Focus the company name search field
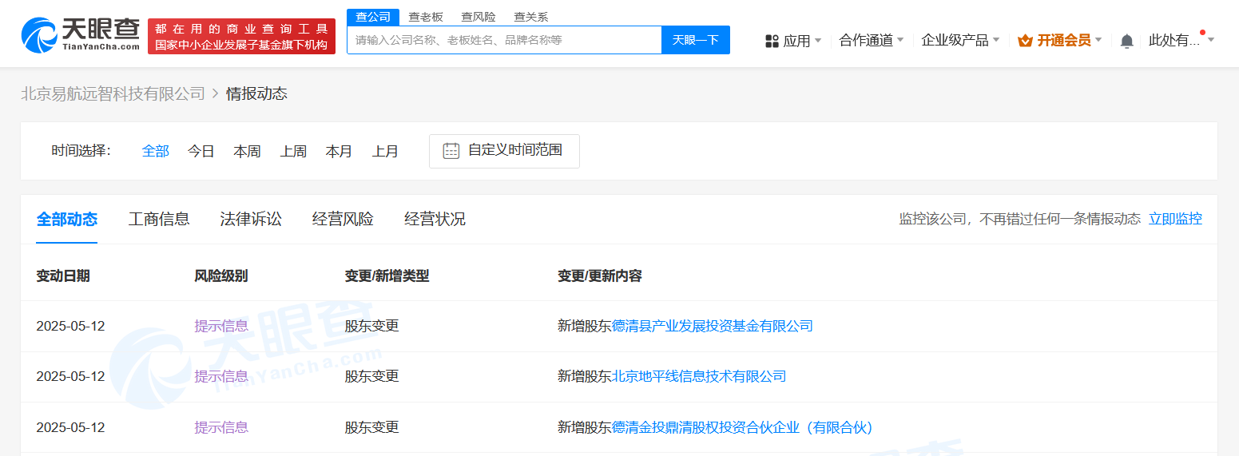1239x456 pixels. [504, 40]
